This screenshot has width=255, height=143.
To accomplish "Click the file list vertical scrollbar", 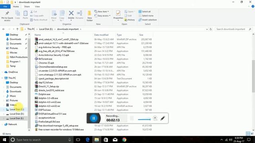I will coord(253,76).
